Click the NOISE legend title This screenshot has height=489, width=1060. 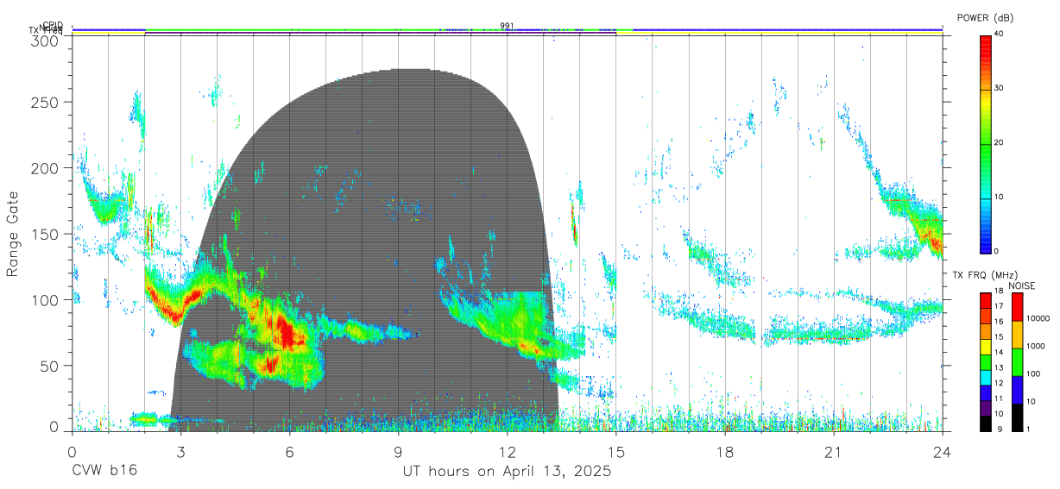1023,285
